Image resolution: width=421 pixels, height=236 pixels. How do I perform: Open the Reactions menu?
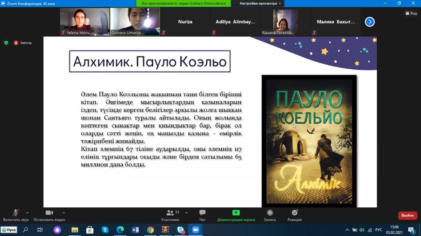point(294,213)
